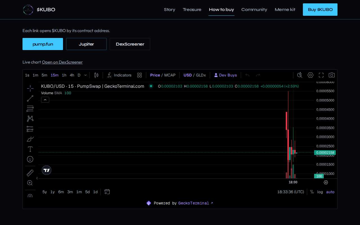Screen dimensions: 360x225
Task: Click the TradingView logo badge
Action: 47,170
